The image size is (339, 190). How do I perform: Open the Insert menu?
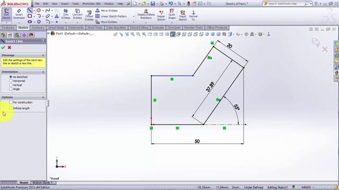[x=65, y=4]
